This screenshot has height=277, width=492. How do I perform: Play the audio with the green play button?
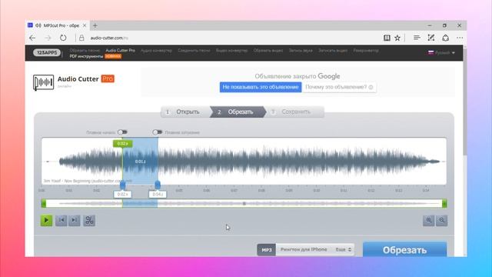pos(46,220)
